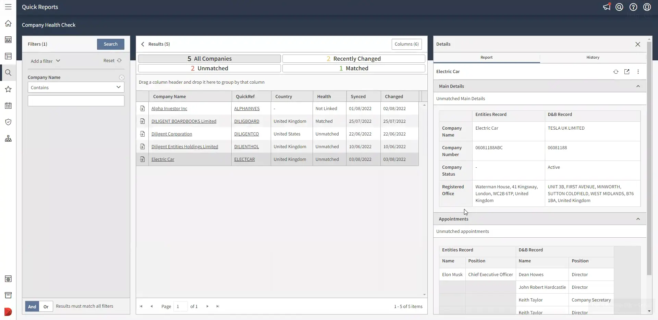Click the page number input field
The image size is (658, 320).
click(180, 306)
